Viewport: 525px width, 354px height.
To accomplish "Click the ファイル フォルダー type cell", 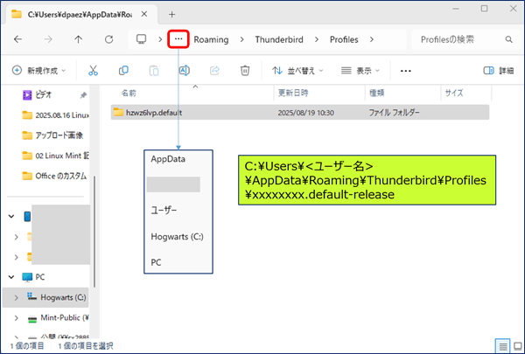I will 394,113.
